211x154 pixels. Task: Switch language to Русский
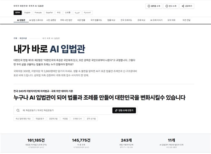click(x=87, y=13)
